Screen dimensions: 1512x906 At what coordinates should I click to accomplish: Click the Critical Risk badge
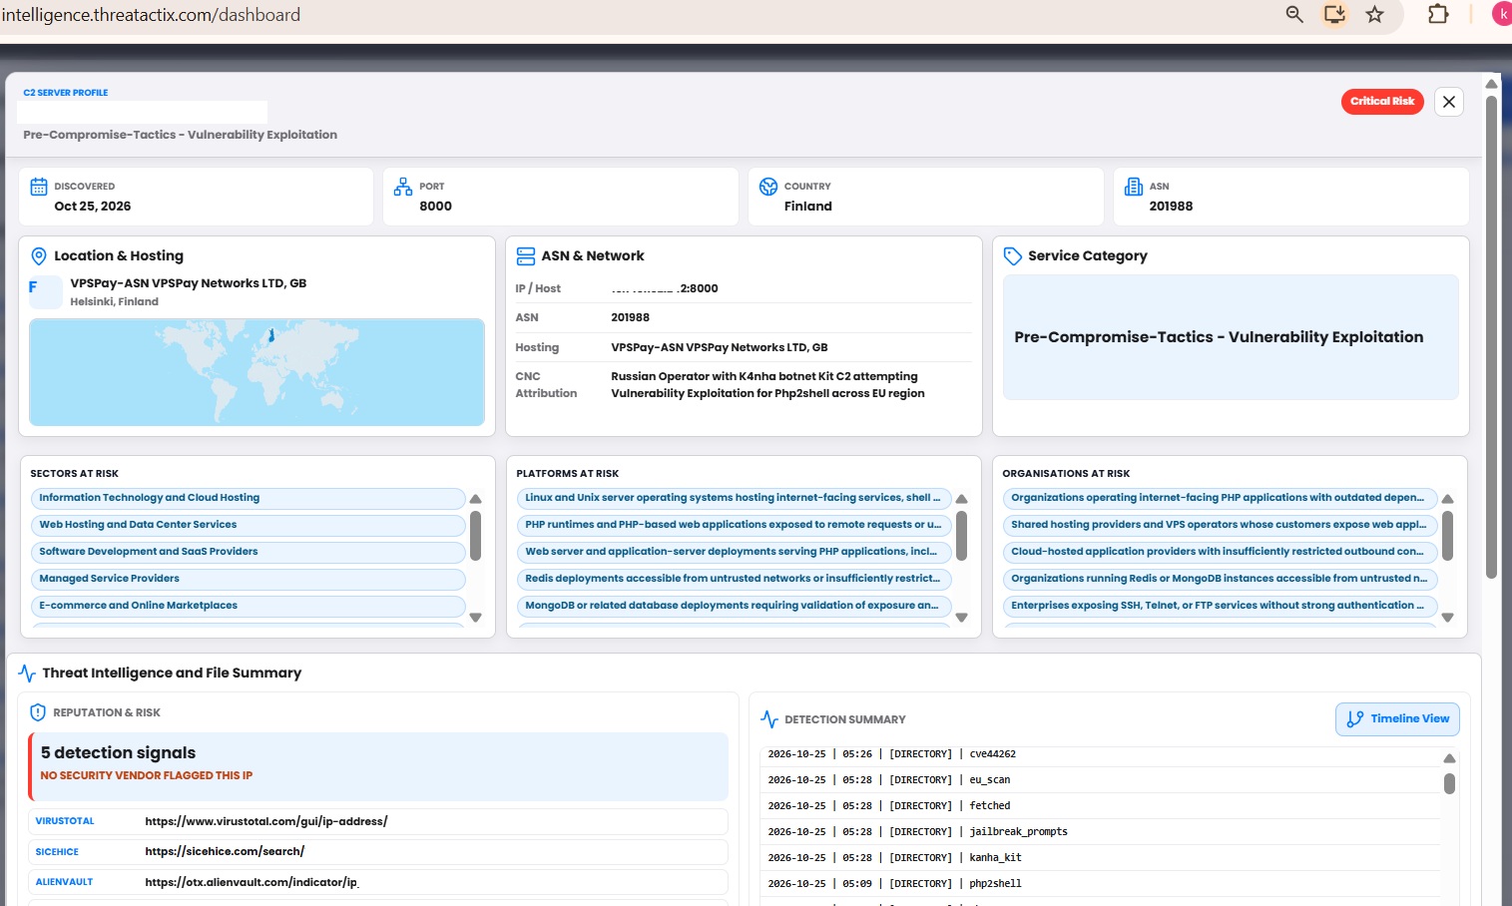click(x=1382, y=102)
